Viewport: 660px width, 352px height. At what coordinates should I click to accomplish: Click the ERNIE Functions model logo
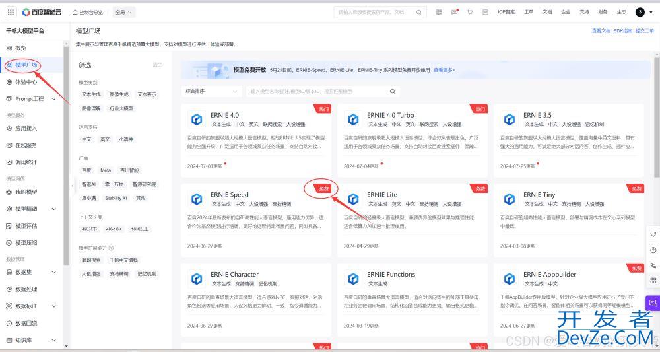(353, 279)
